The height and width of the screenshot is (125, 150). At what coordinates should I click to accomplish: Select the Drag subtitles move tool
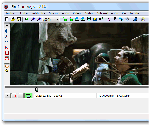(x=7, y=31)
